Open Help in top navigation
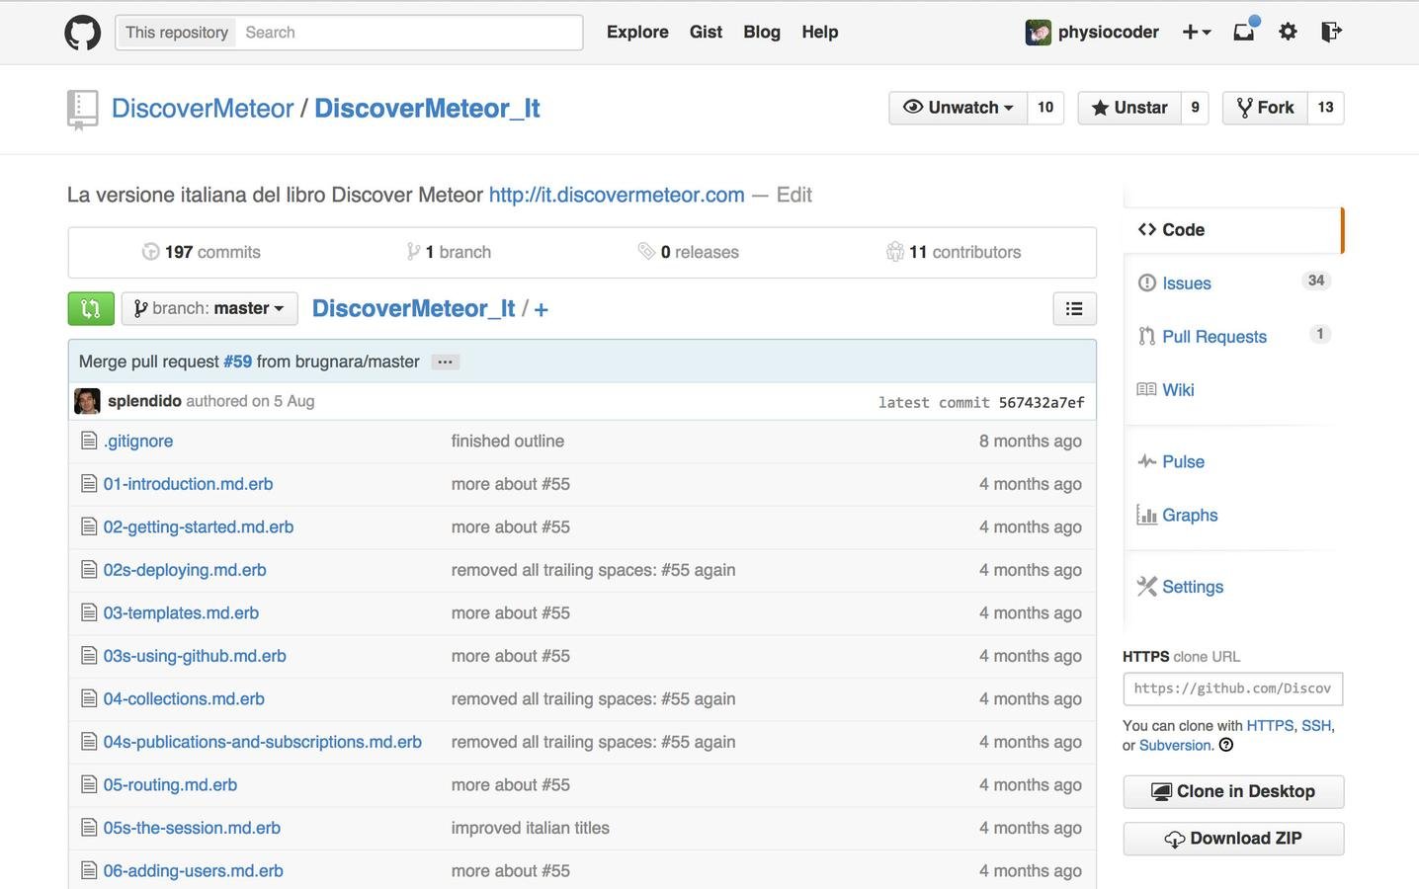Image resolution: width=1419 pixels, height=889 pixels. 819,33
